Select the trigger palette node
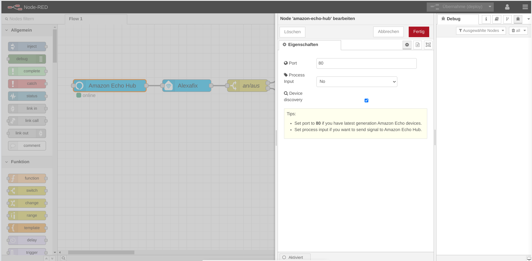 [x=27, y=252]
